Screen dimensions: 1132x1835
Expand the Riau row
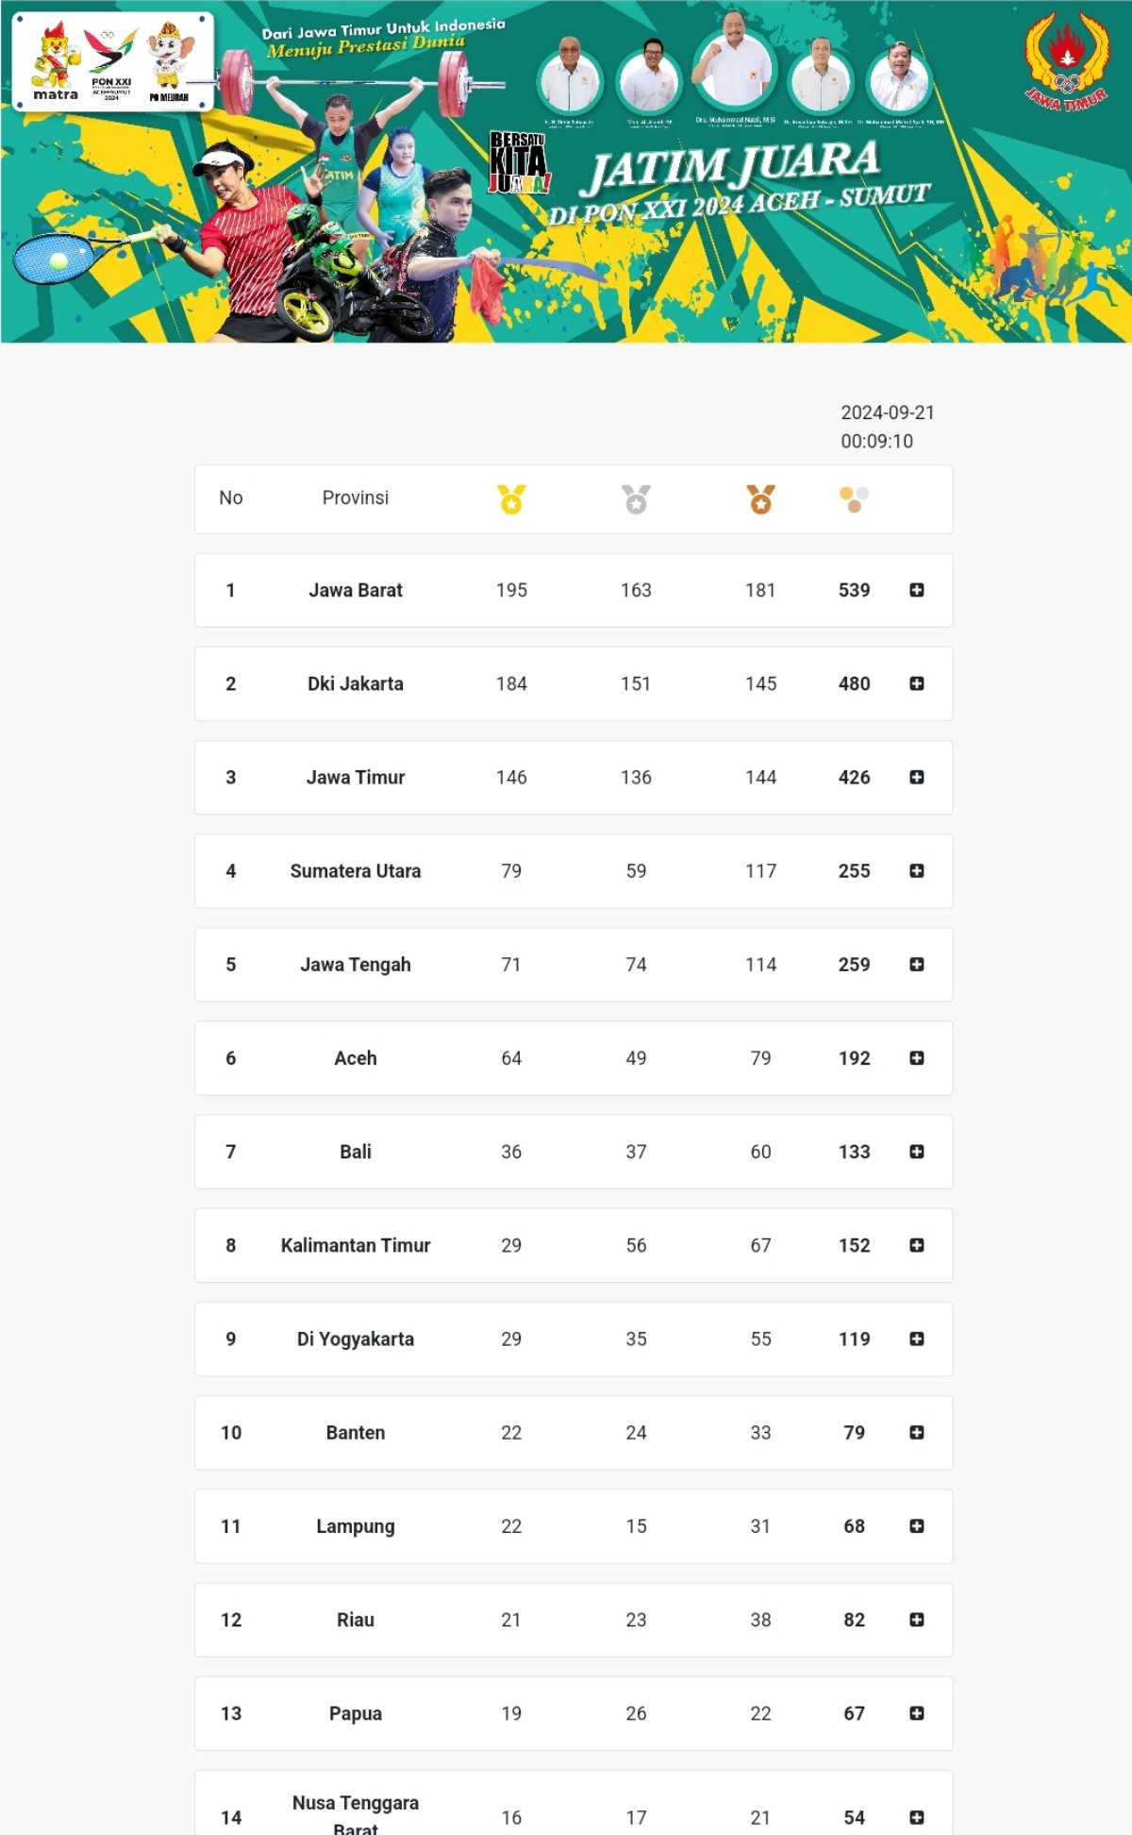coord(916,1620)
